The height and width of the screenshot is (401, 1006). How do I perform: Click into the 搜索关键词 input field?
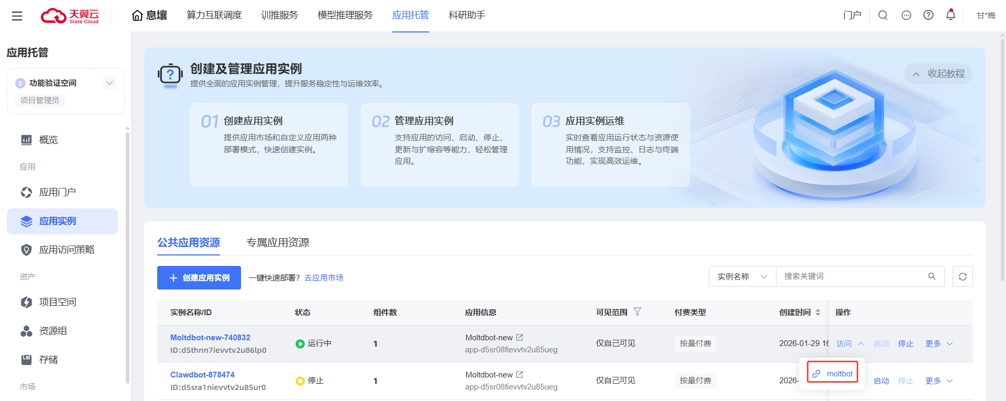click(851, 276)
